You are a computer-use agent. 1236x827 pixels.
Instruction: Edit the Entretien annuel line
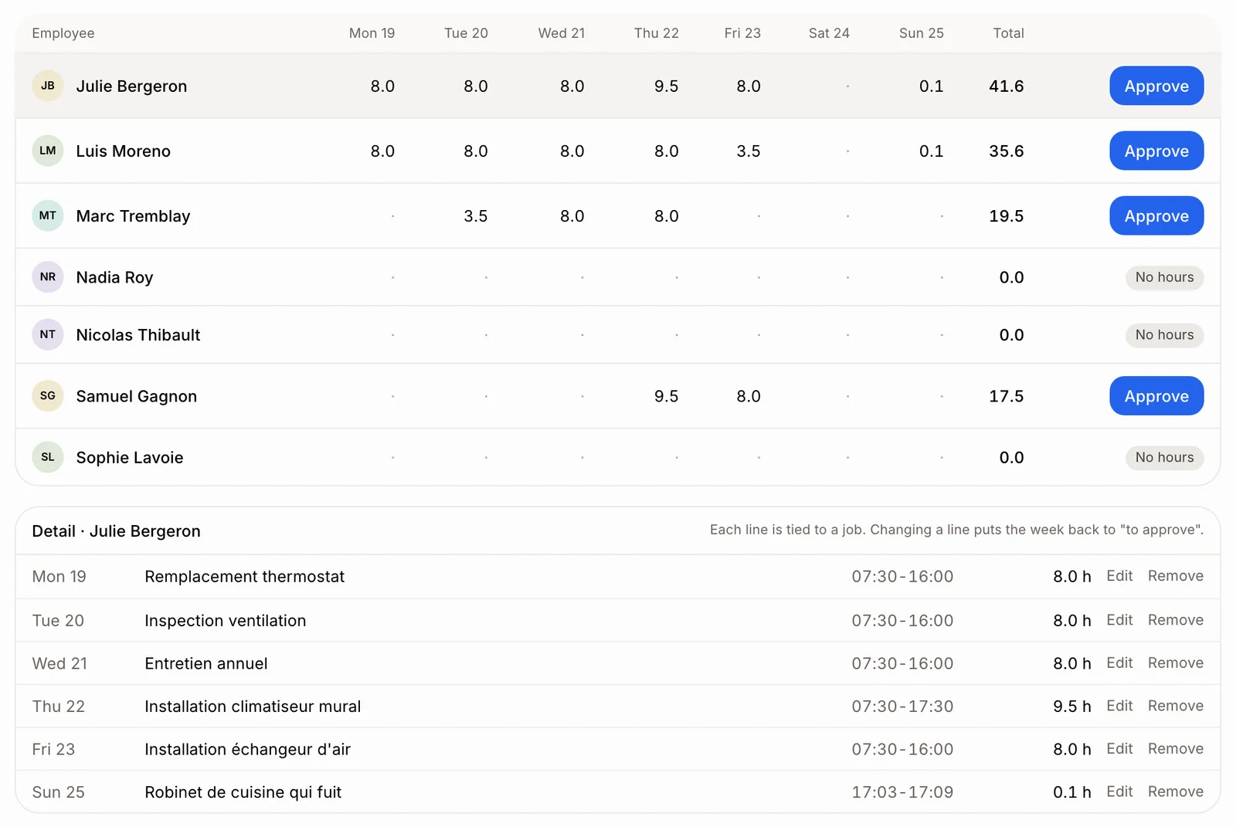(1119, 663)
